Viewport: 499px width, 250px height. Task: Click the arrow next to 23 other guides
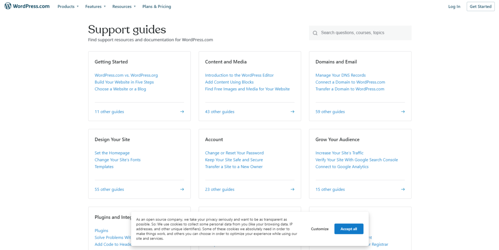(292, 189)
